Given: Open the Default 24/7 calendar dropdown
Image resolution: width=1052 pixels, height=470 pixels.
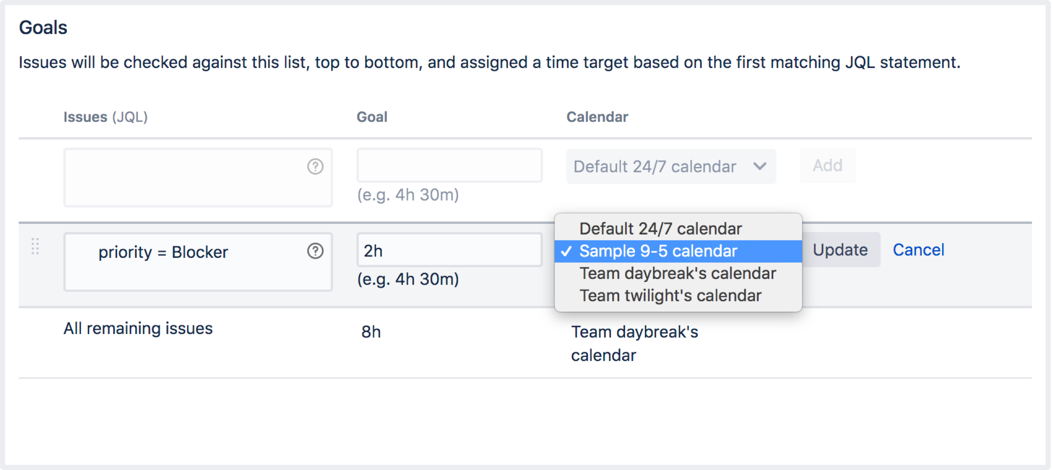Looking at the screenshot, I should tap(671, 166).
